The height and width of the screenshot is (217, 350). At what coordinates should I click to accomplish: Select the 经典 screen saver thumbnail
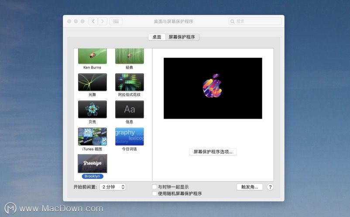click(130, 56)
